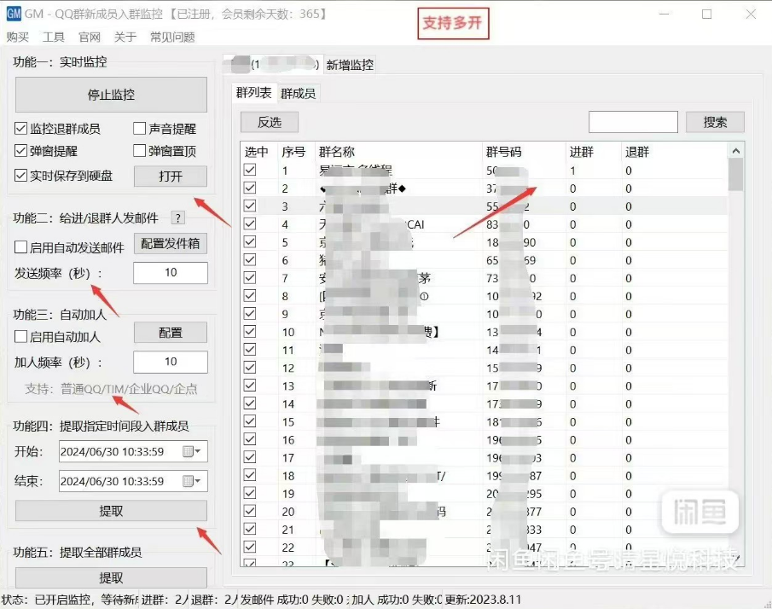
Task: Open the 关于 menu
Action: tap(125, 37)
